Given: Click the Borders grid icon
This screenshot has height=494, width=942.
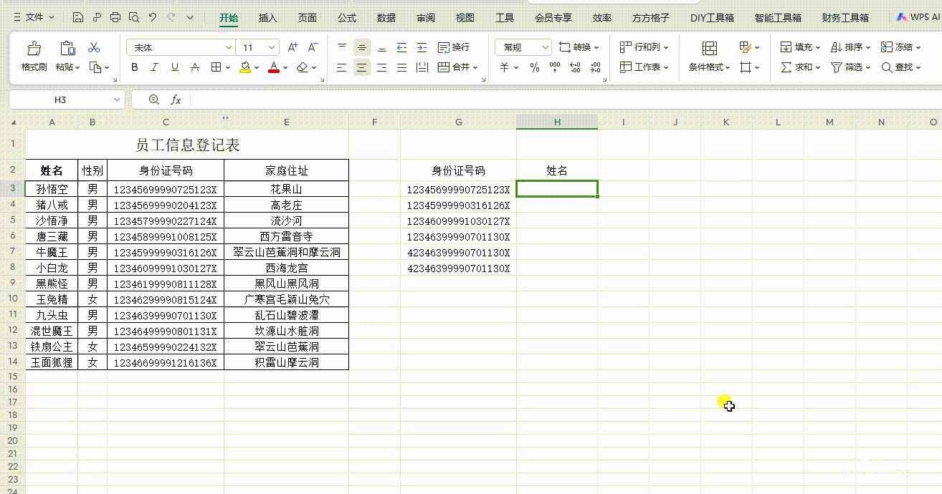Looking at the screenshot, I should point(216,67).
